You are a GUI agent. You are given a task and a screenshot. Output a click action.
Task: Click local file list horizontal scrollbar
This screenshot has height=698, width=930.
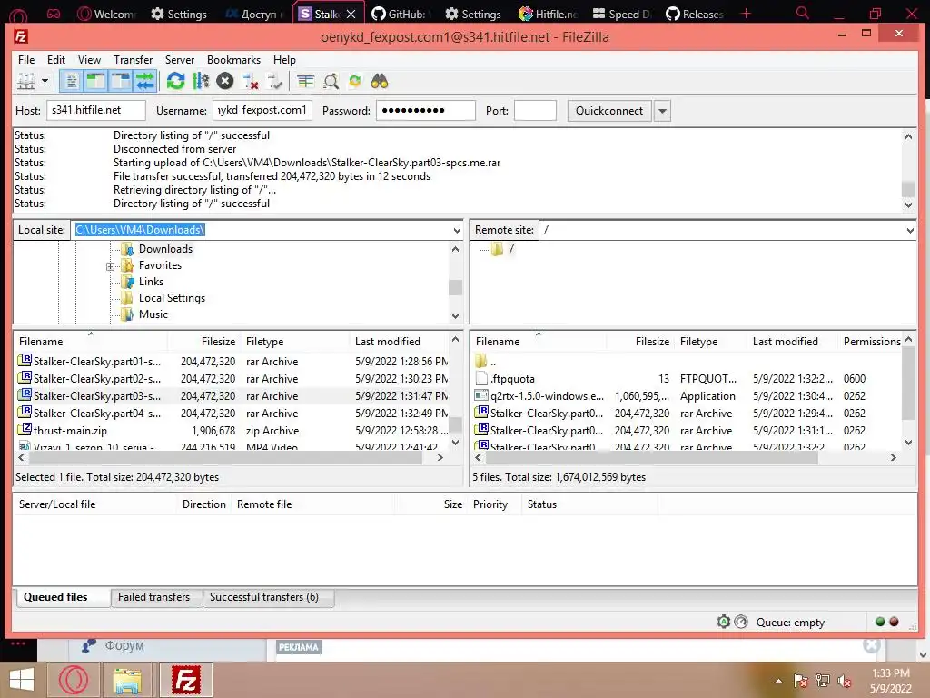tap(225, 458)
